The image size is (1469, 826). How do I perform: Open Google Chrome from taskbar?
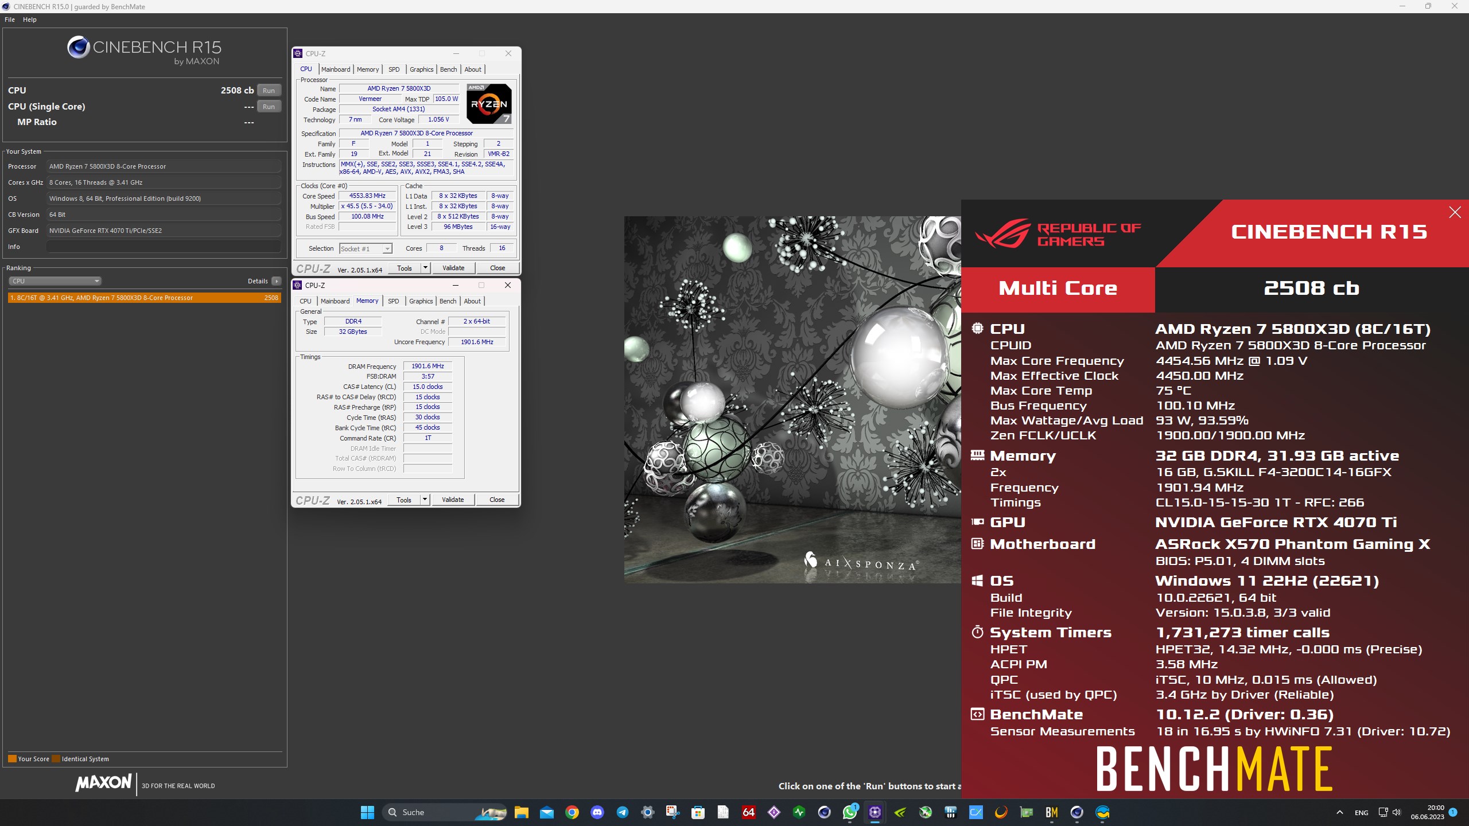pos(572,812)
